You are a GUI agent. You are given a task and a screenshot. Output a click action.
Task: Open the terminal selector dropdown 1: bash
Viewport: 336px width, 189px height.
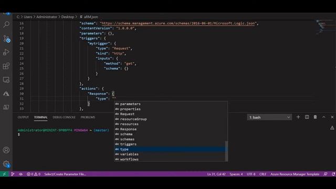point(269,117)
